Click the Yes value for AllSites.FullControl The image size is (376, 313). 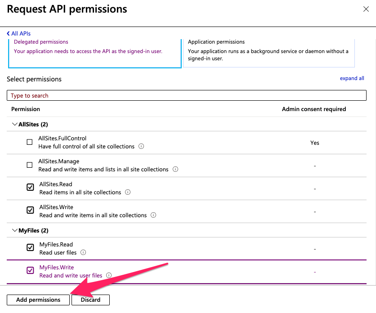(315, 143)
